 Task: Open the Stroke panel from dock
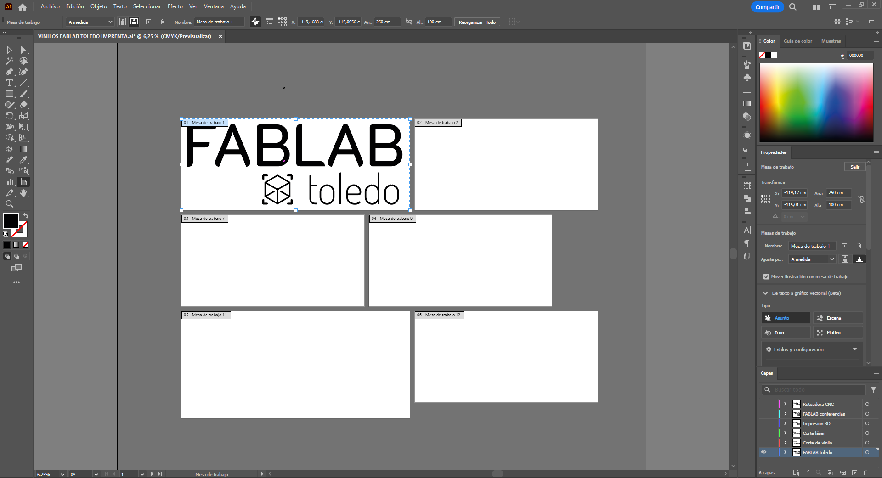pyautogui.click(x=747, y=90)
